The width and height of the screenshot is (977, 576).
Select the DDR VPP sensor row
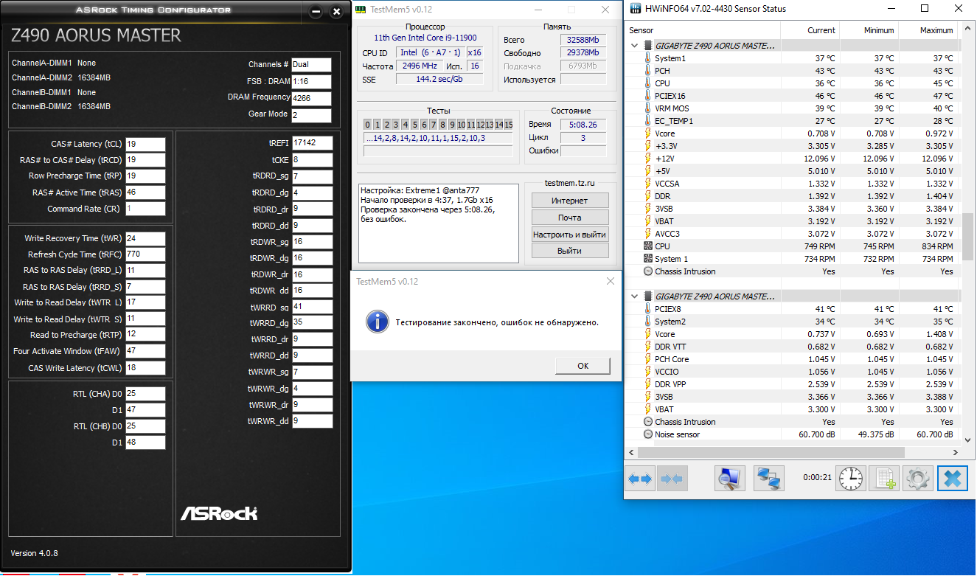tap(793, 384)
